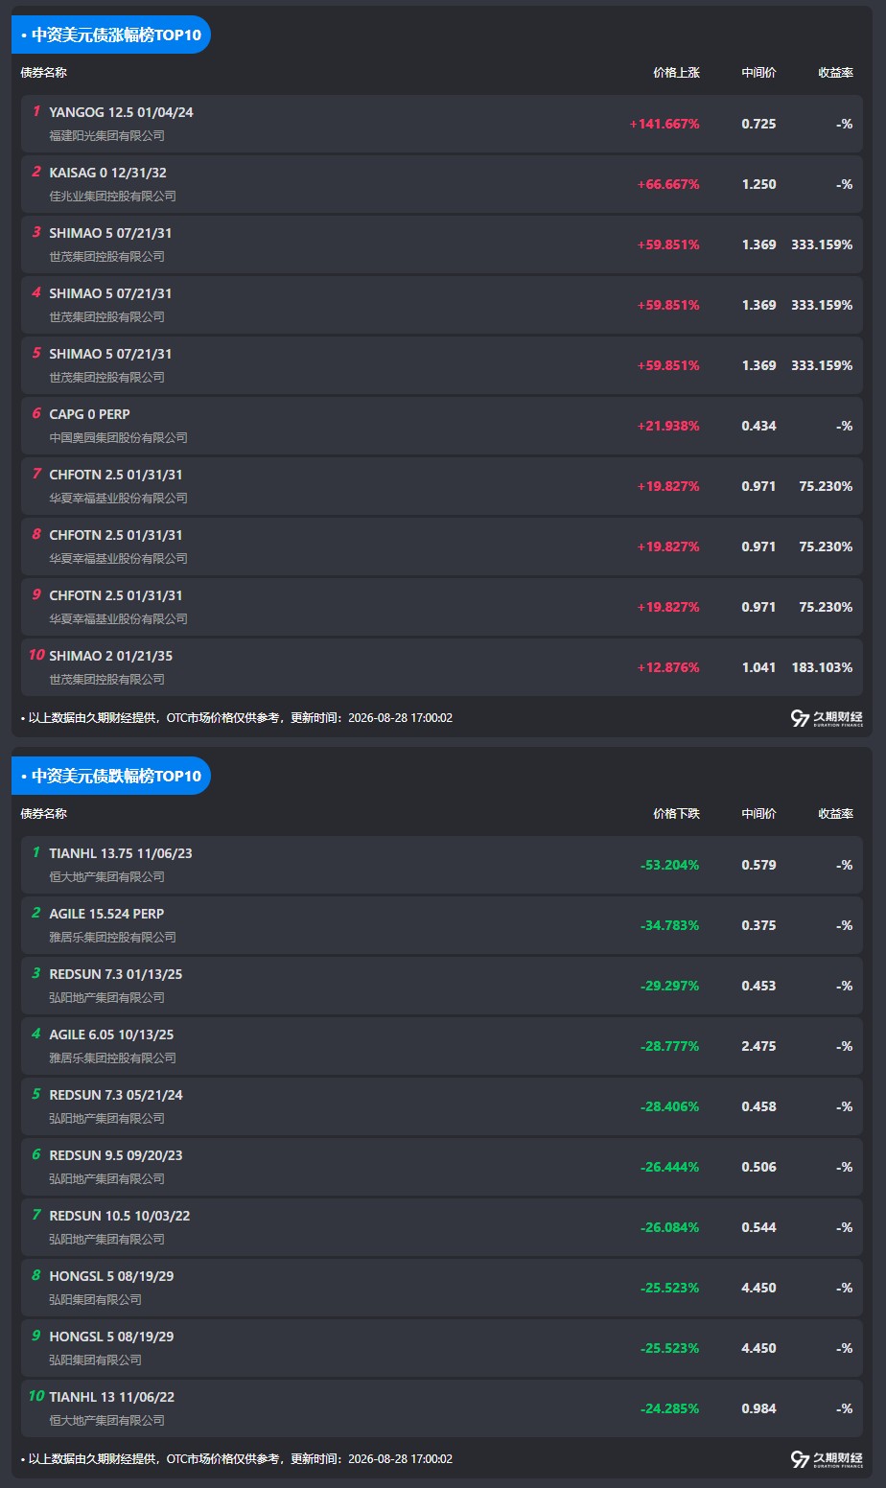
Task: Click the -28.777% price drop value
Action: coord(670,1046)
